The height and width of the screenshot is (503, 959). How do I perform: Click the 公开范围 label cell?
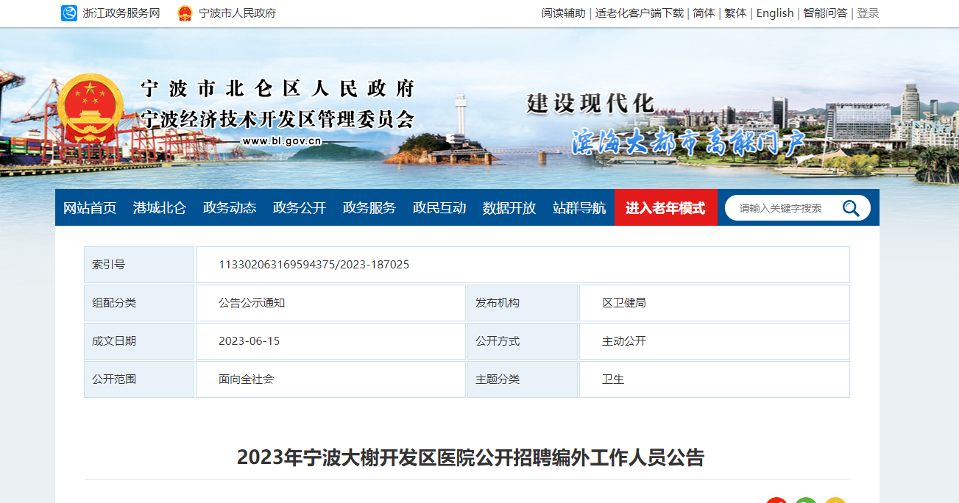click(139, 379)
